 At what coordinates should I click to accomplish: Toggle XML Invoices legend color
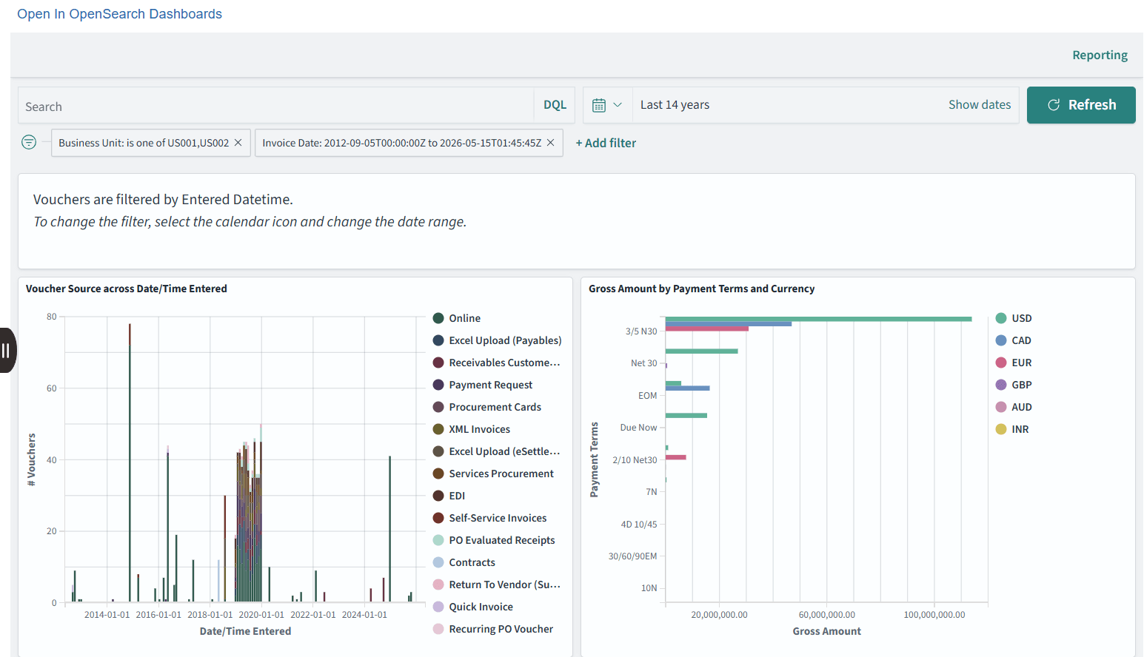pos(438,429)
